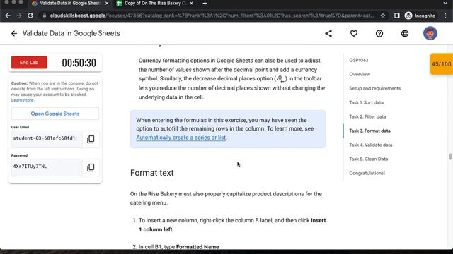This screenshot has width=453, height=254.
Task: Click the site lock icon in address bar
Action: click(44, 16)
